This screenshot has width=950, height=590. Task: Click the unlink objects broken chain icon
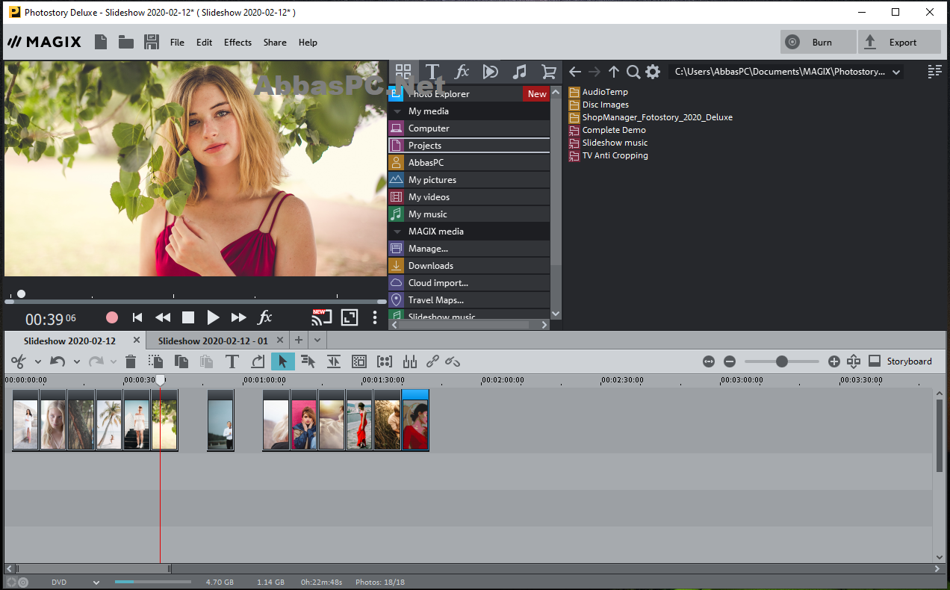(x=453, y=361)
